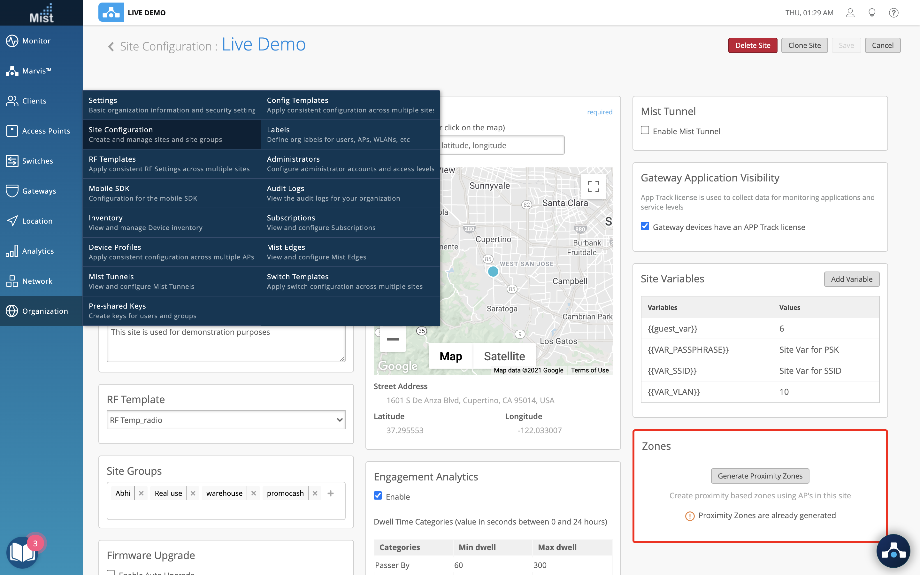Toggle fullscreen view on the map
This screenshot has width=920, height=575.
593,186
